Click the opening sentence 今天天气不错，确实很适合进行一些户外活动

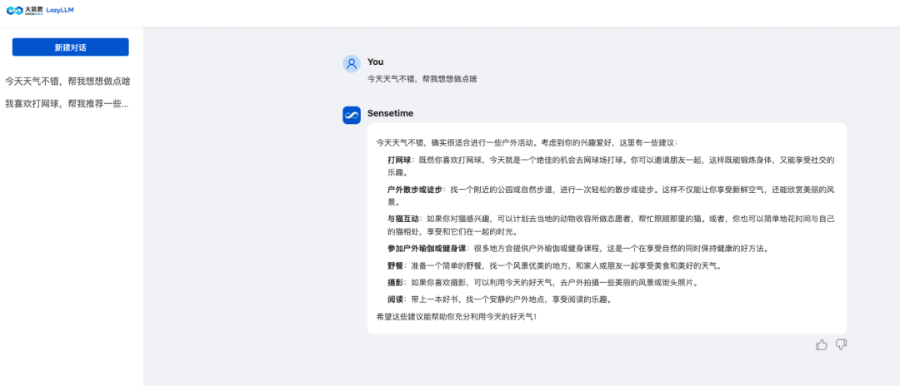[x=458, y=142]
